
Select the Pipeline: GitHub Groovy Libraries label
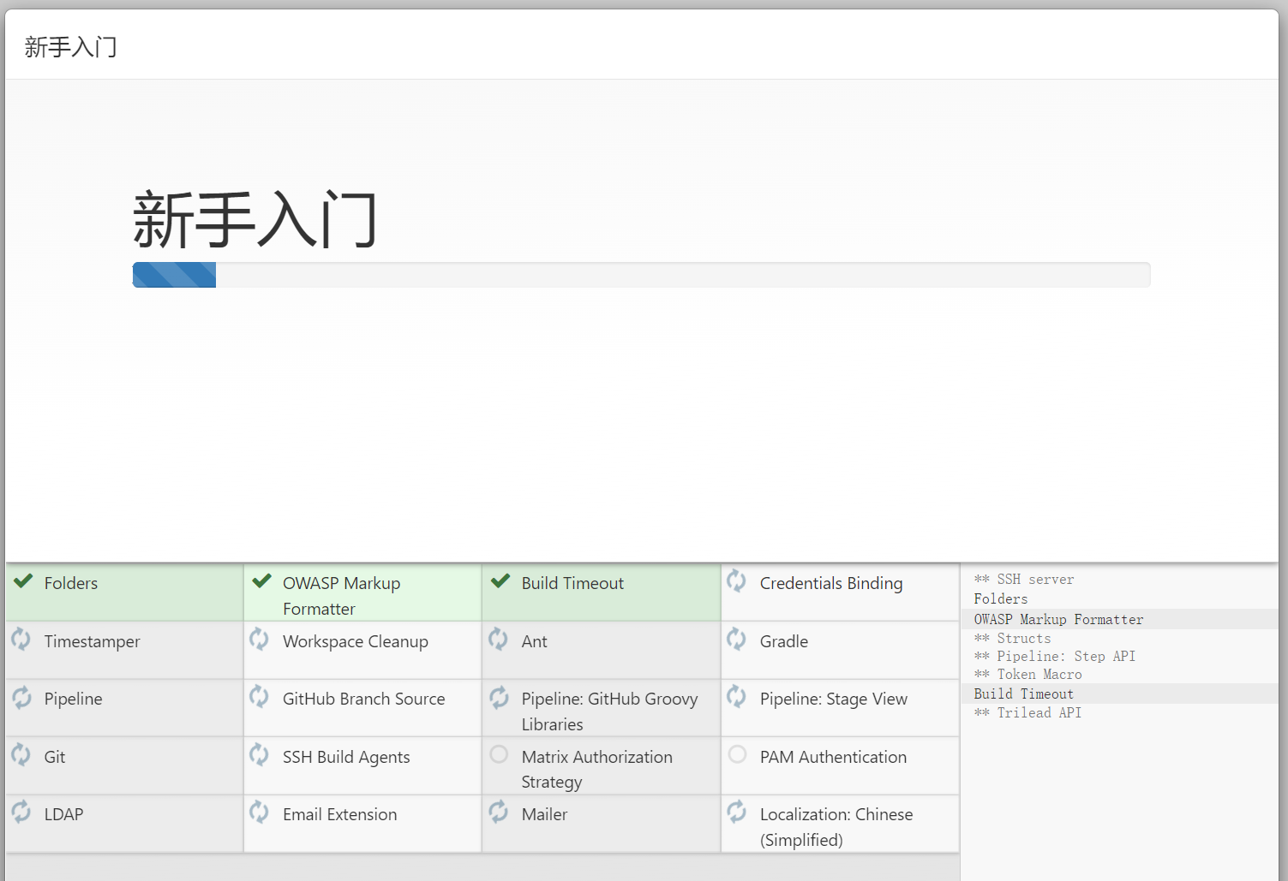(610, 711)
